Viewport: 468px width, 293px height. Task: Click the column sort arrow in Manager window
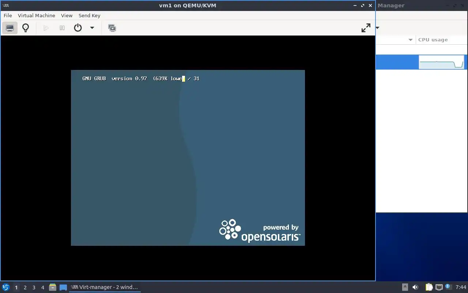coord(410,40)
